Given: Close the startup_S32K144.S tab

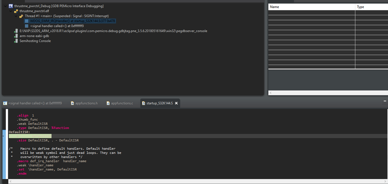Looking at the screenshot, I should [x=176, y=103].
